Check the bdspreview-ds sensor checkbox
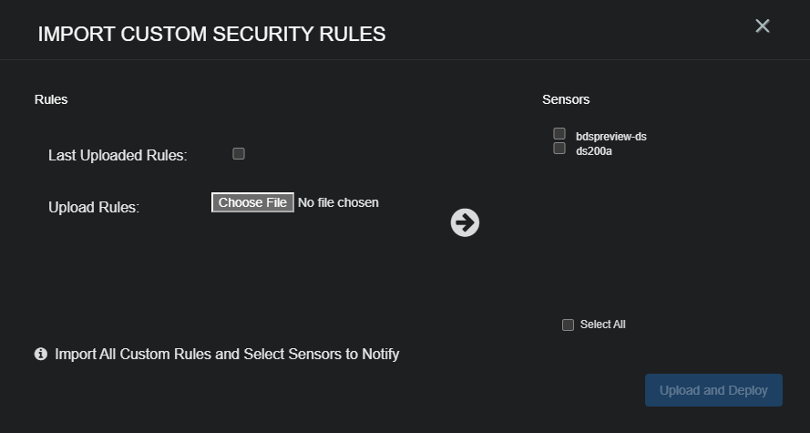Screen dimensions: 810x433 tap(559, 134)
